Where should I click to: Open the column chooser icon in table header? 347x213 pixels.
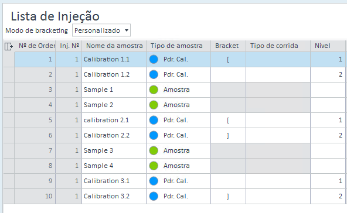[x=8, y=46]
